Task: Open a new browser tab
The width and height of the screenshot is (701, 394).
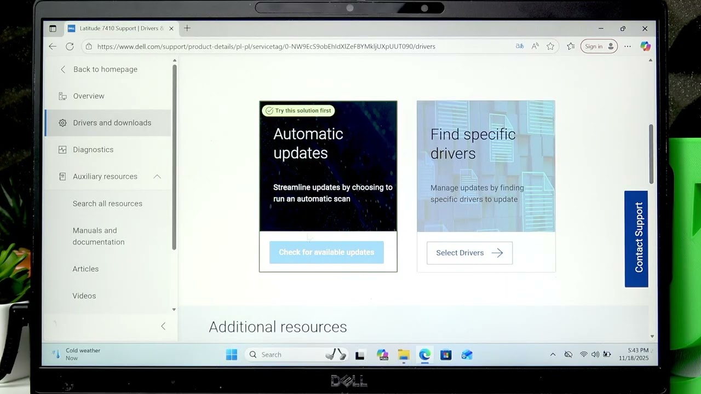Action: (x=187, y=28)
